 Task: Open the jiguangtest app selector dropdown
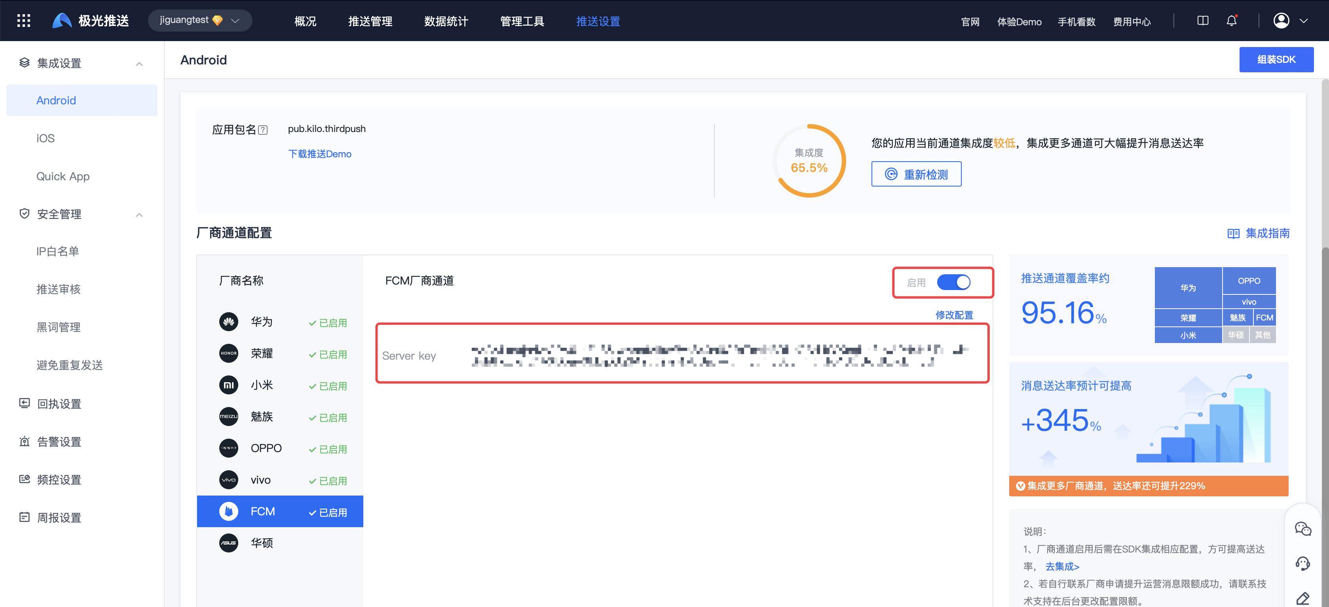[199, 21]
